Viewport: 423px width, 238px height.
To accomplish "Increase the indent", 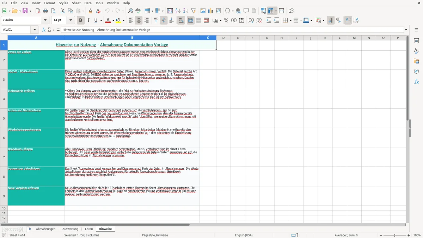I will pyautogui.click(x=269, y=20).
